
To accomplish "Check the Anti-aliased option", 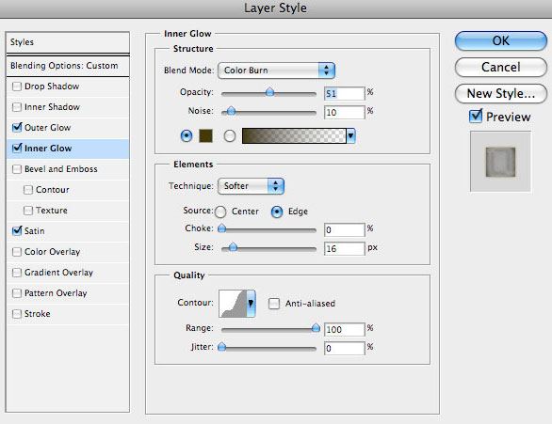I will (274, 304).
